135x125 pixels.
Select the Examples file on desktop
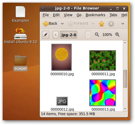coord(20,12)
